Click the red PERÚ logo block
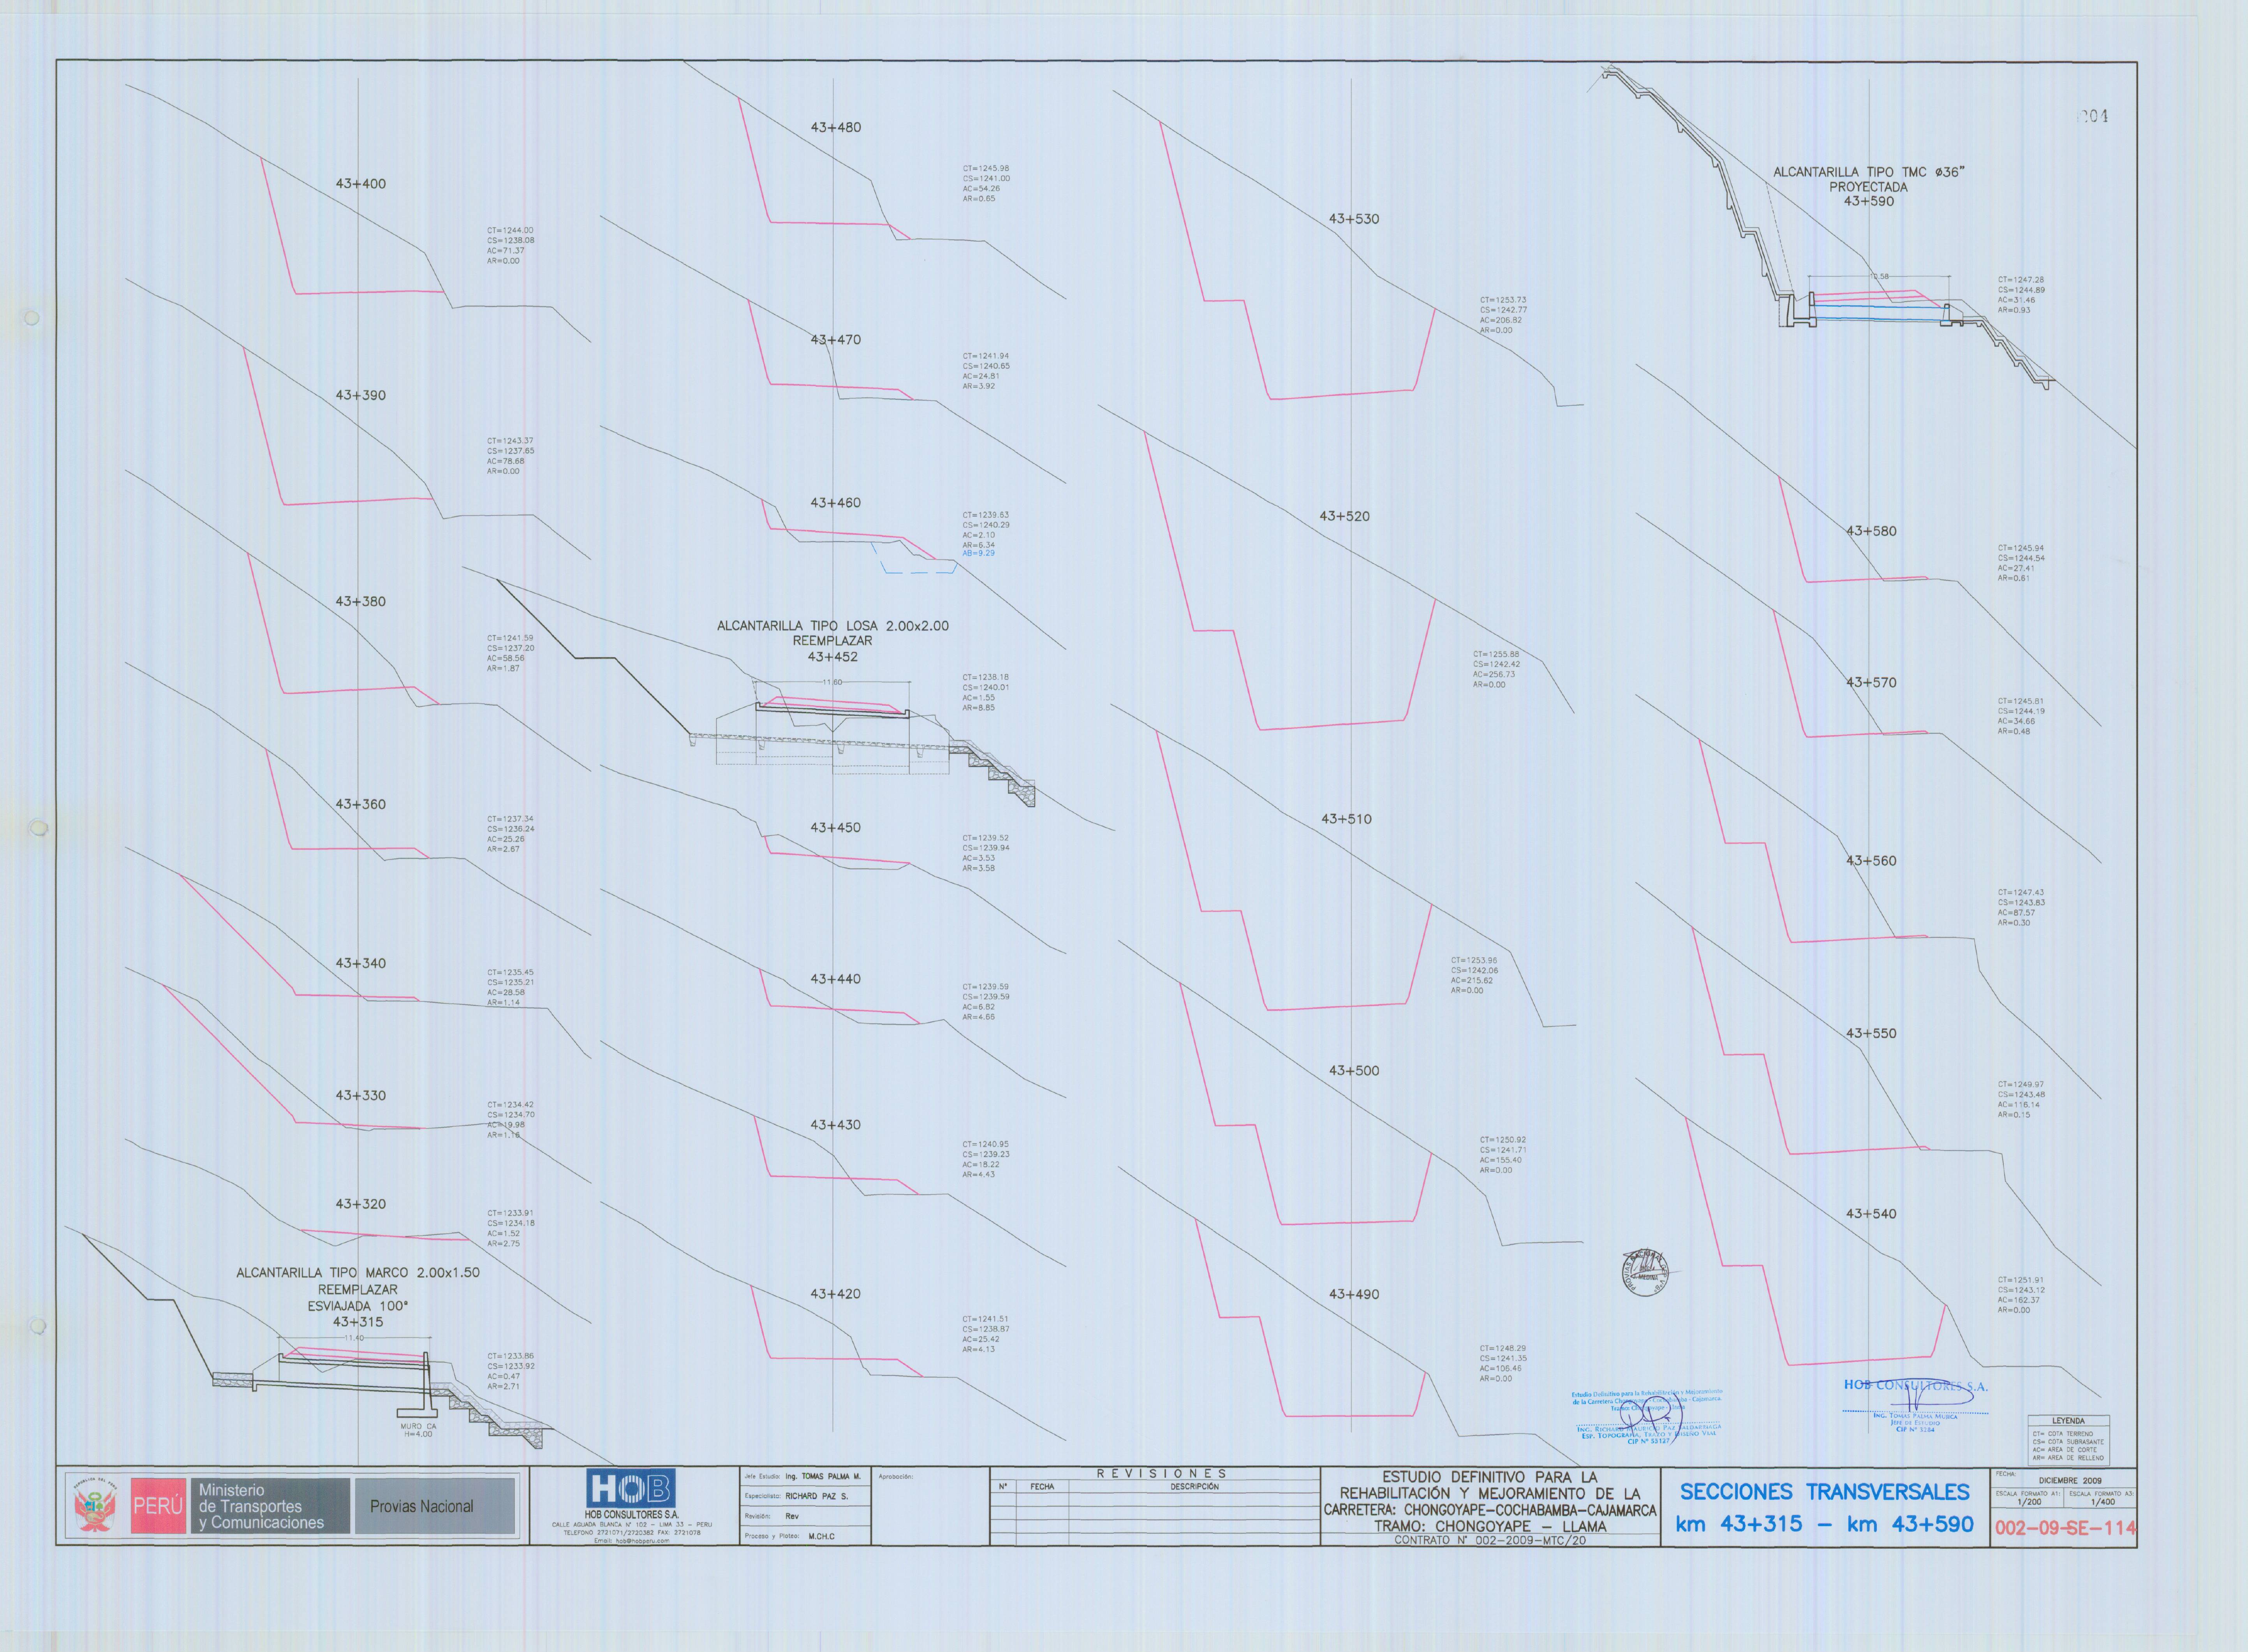This screenshot has height=1652, width=2248. [158, 1506]
